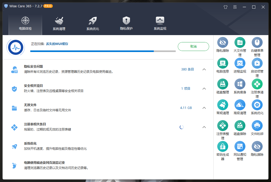
Task: View the 380 条目 privacy results
Action: coord(187,69)
